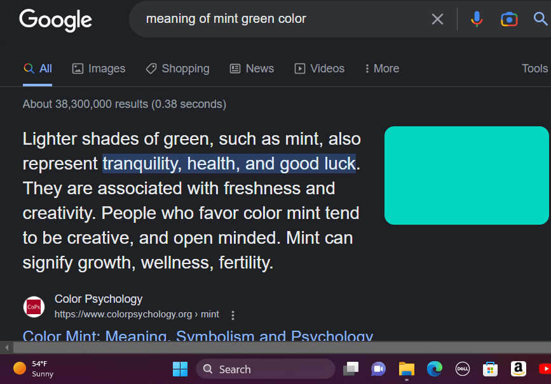This screenshot has height=384, width=551.
Task: Open Microsoft Store from the taskbar
Action: 490,369
